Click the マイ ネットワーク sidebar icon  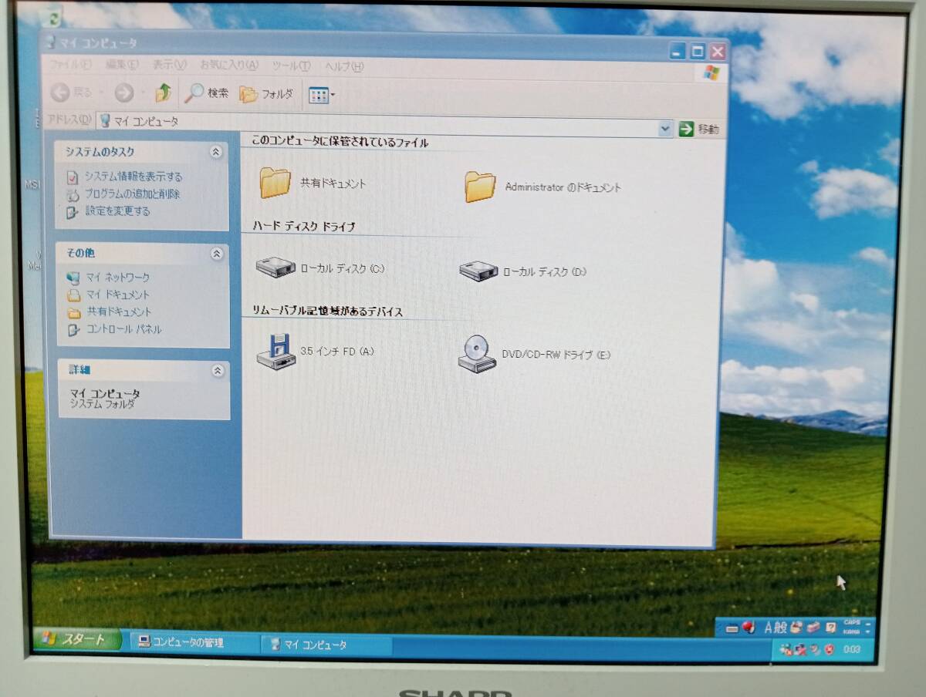click(x=74, y=278)
